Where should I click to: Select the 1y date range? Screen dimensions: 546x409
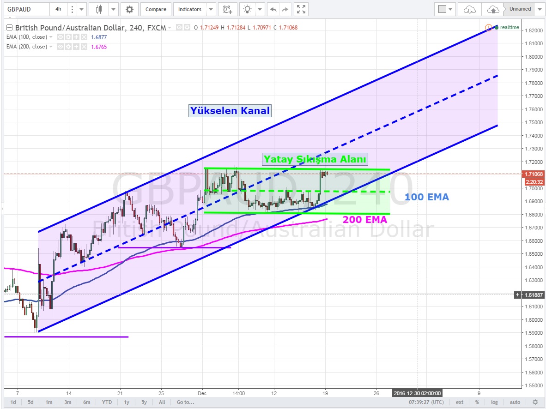pyautogui.click(x=127, y=402)
